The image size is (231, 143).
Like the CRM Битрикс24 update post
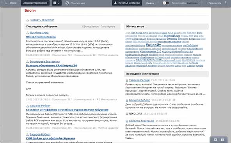(107, 99)
